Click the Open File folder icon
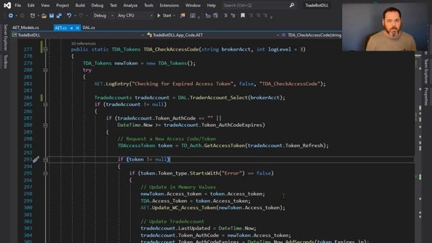 (x=44, y=16)
